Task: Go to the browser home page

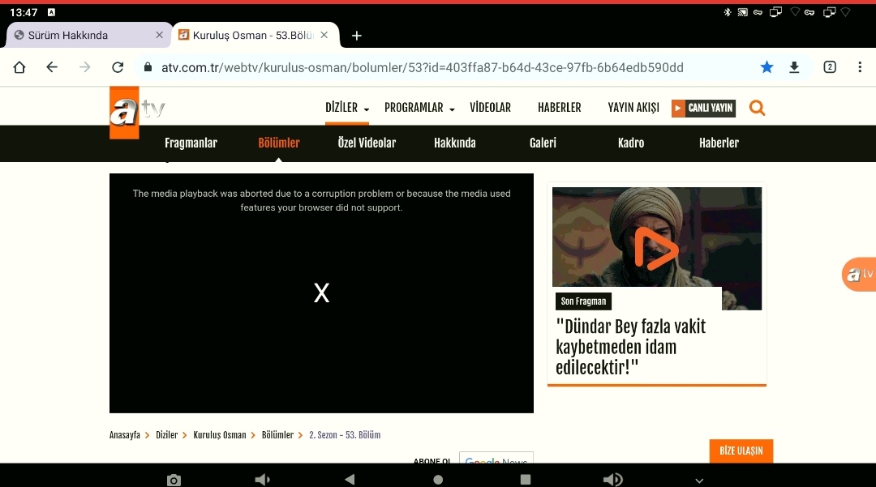Action: coord(19,67)
